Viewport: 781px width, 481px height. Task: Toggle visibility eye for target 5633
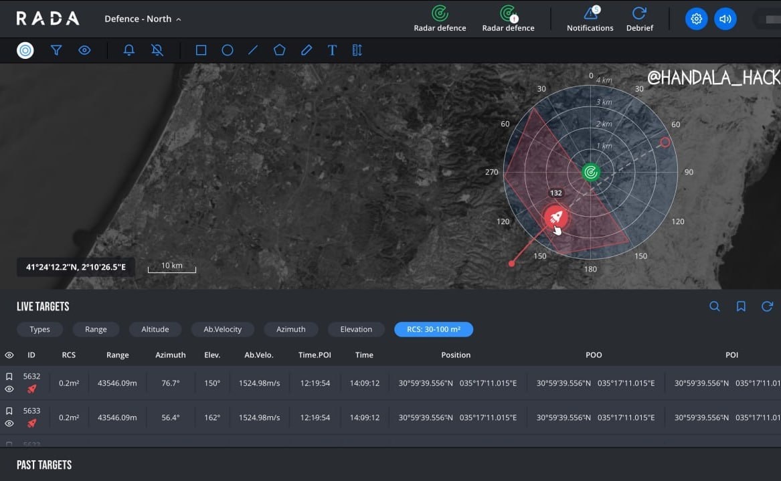[9, 423]
